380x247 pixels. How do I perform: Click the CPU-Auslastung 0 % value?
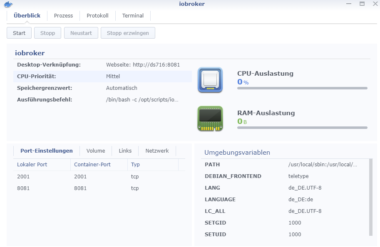point(243,82)
